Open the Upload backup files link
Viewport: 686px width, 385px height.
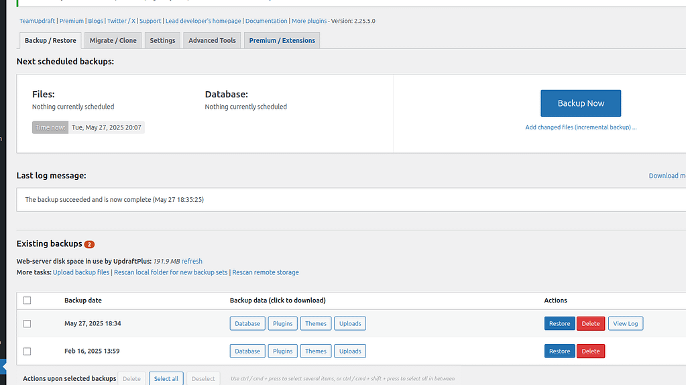point(81,272)
